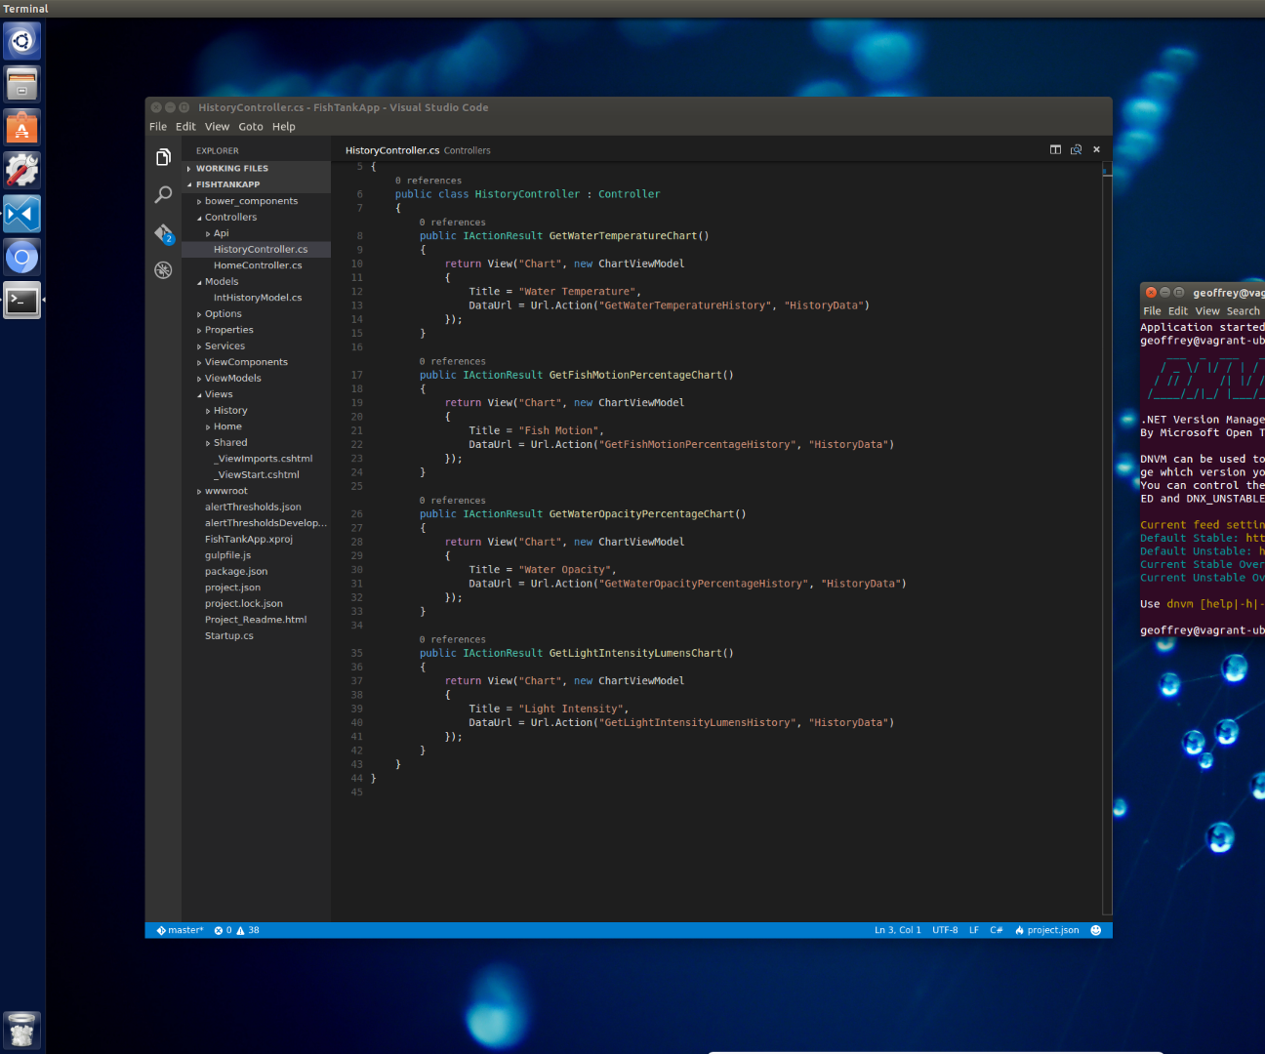Screen dimensions: 1265x1054
Task: Open the Search view in the activity bar
Action: click(163, 194)
